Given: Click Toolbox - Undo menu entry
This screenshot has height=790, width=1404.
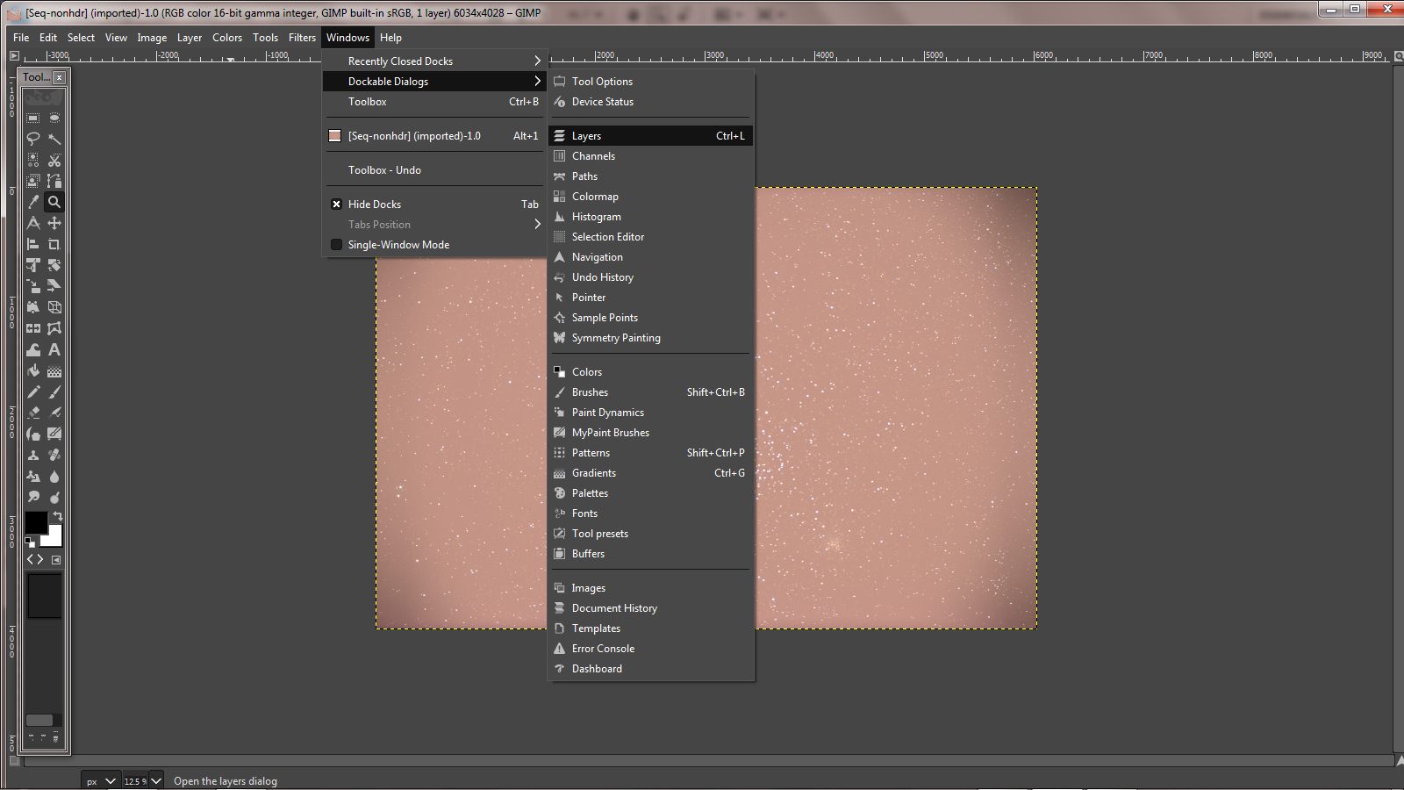Looking at the screenshot, I should point(384,170).
